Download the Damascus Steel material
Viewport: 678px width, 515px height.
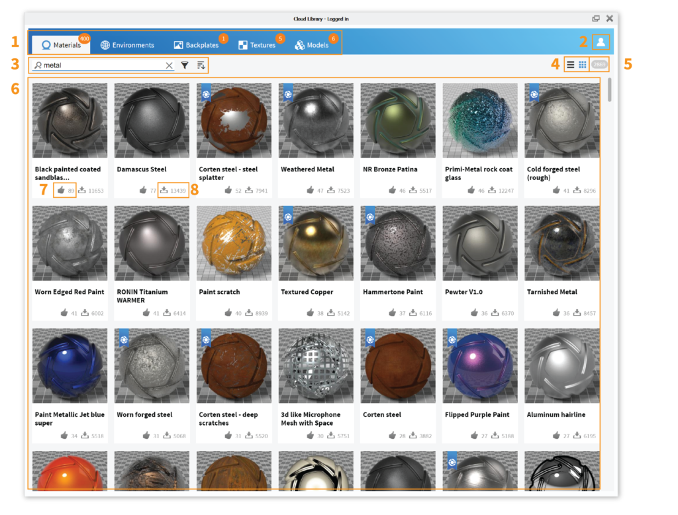[164, 191]
